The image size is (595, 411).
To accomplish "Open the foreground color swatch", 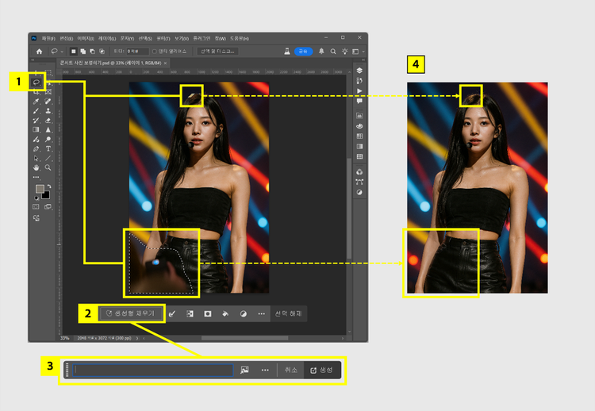I will [x=40, y=188].
